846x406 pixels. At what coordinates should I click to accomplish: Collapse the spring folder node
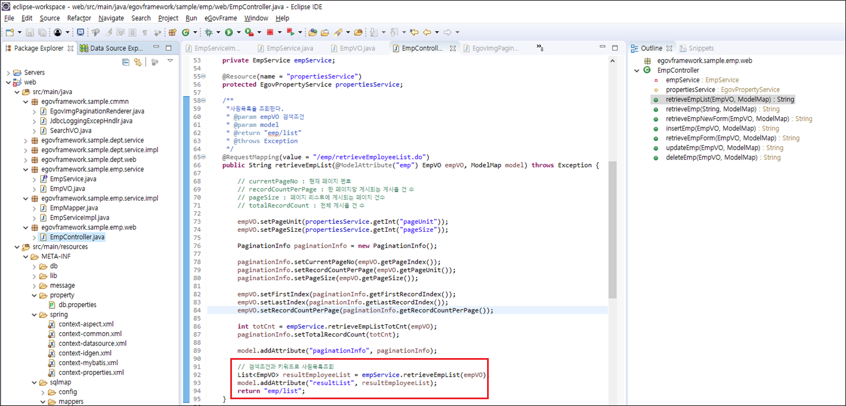[34, 314]
